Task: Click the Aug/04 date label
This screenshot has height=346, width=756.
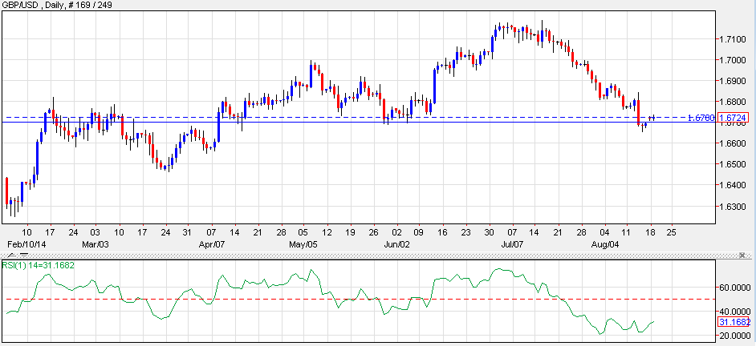Action: [605, 242]
